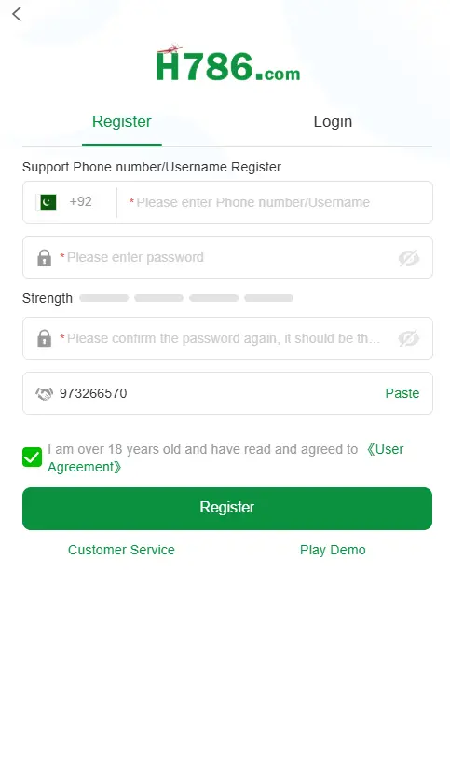Switch to the Login tab
450x764 pixels.
click(x=333, y=122)
